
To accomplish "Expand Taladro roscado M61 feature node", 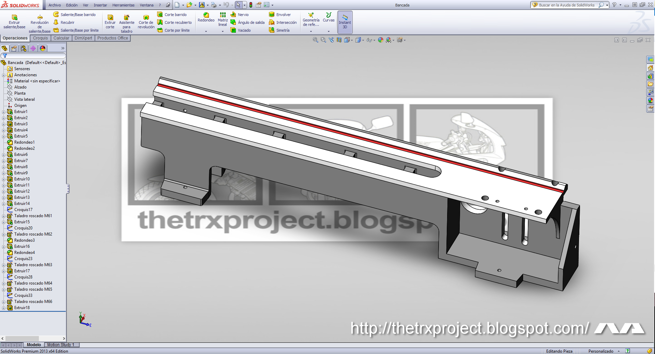I will tap(4, 216).
